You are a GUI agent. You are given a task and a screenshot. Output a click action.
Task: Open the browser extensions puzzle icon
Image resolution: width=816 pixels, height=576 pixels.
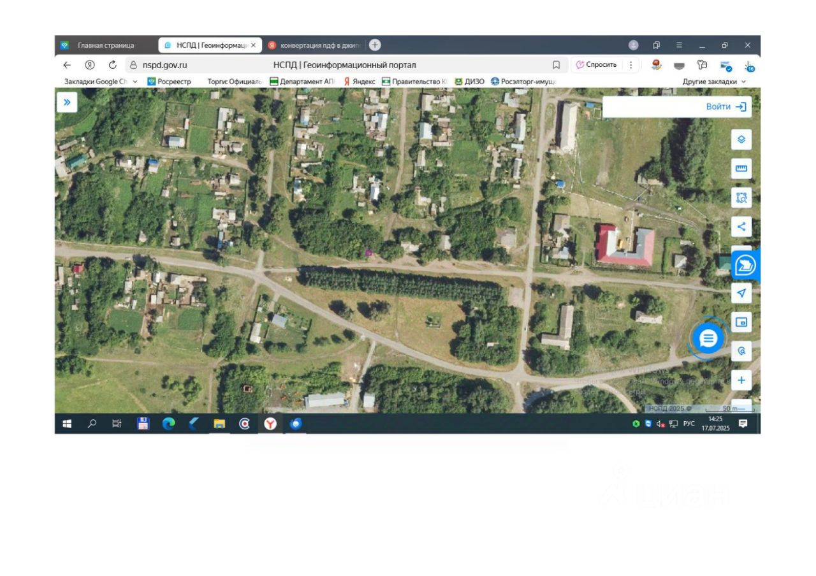[703, 64]
